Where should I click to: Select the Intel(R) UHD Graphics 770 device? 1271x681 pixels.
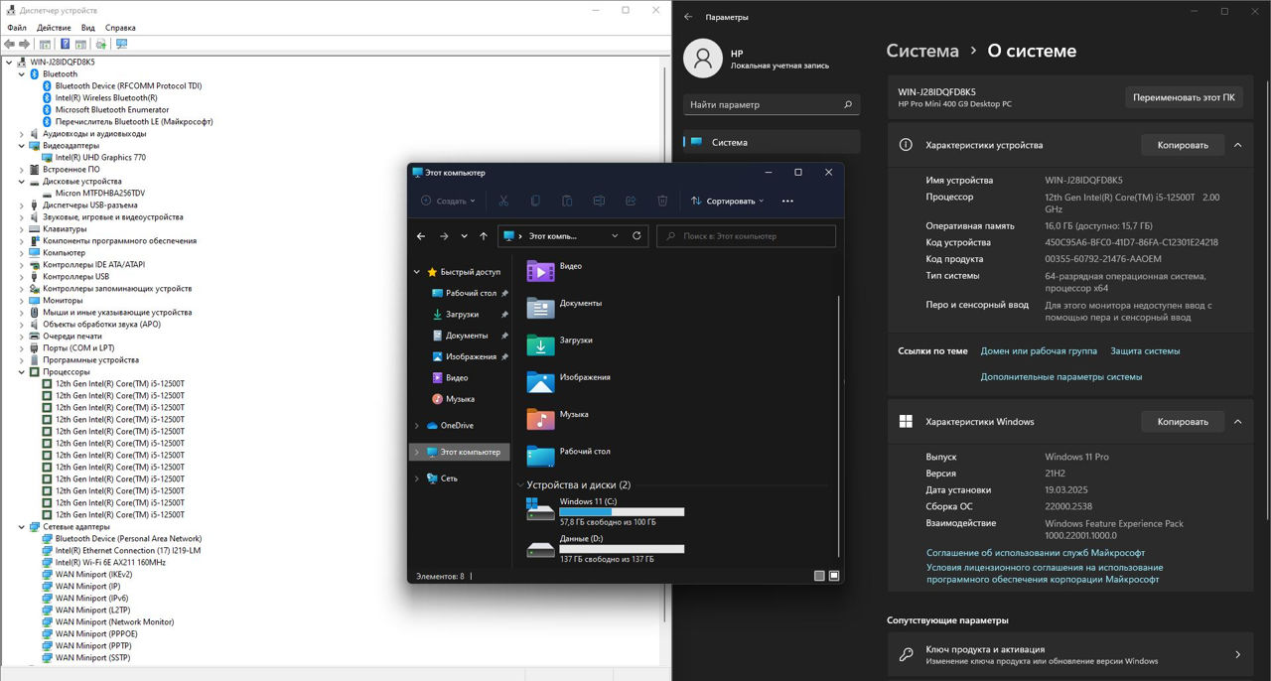click(x=100, y=158)
